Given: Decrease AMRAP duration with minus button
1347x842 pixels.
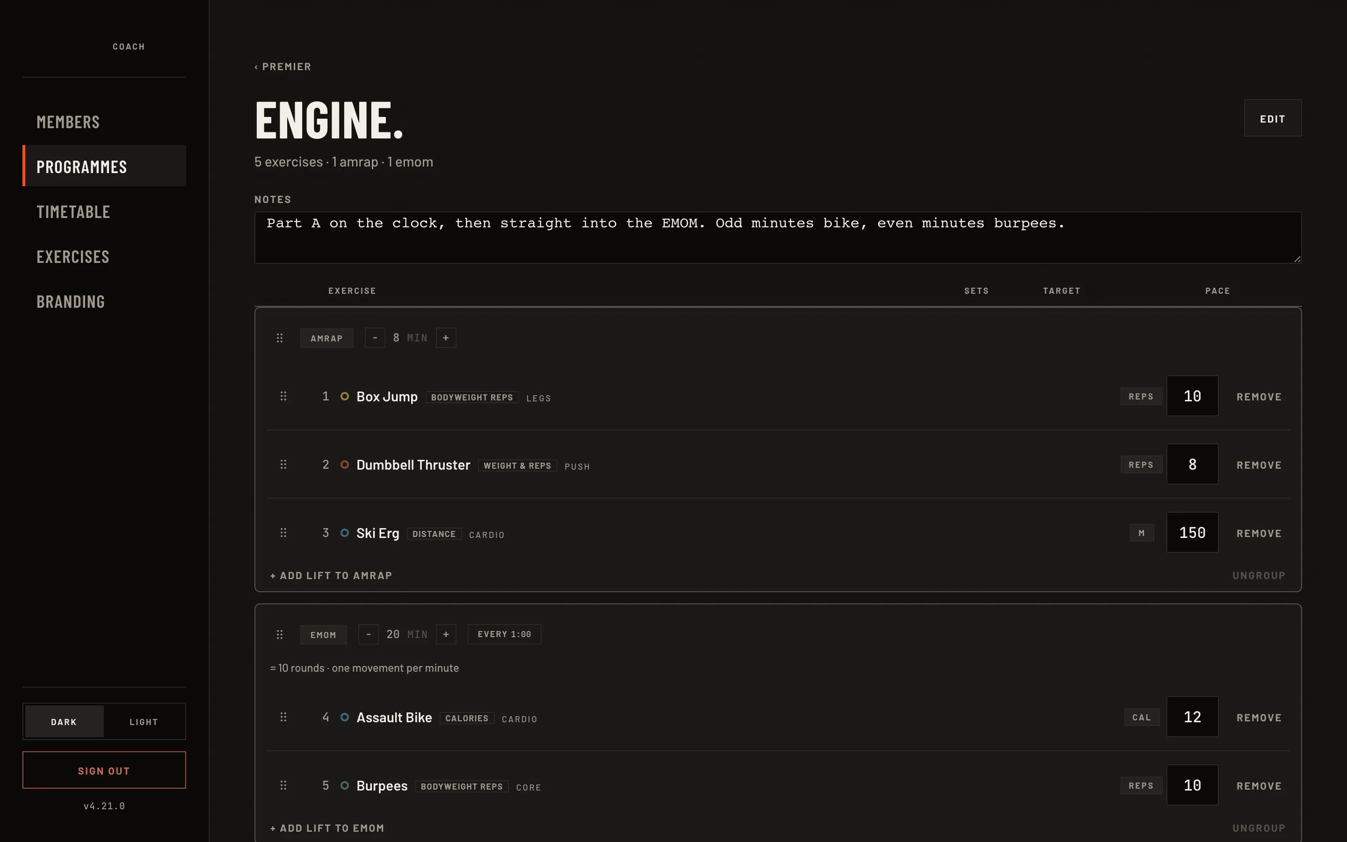Looking at the screenshot, I should coord(375,338).
